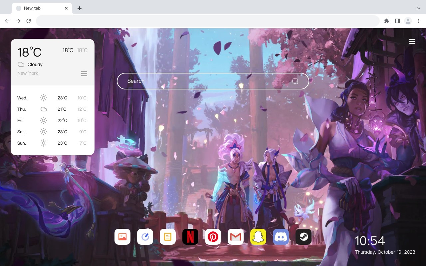Click the browser address bar
The image size is (426, 266).
coord(208,21)
